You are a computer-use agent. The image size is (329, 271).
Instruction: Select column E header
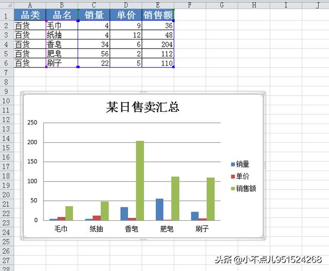point(158,5)
